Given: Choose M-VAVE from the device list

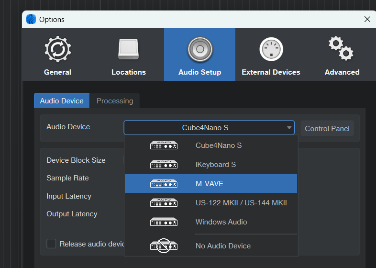Looking at the screenshot, I should pyautogui.click(x=210, y=183).
